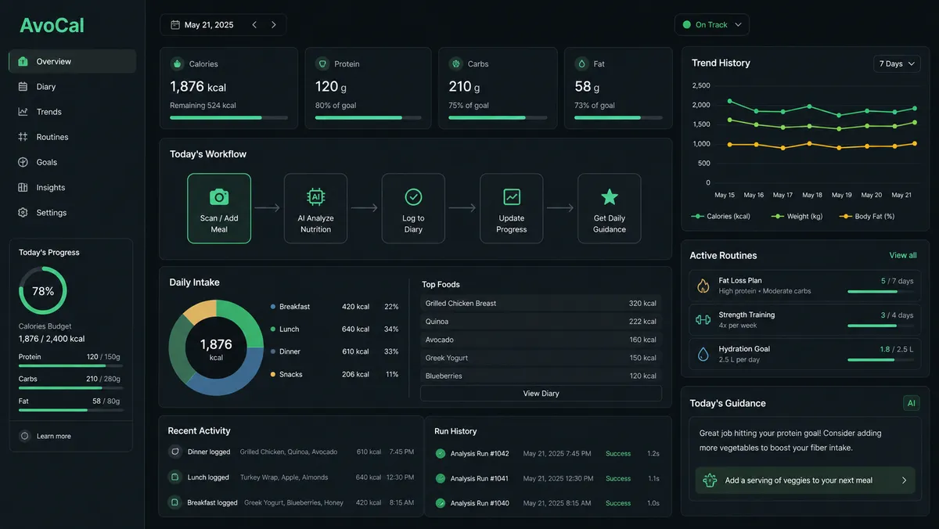Go to next day arrow

pyautogui.click(x=273, y=25)
